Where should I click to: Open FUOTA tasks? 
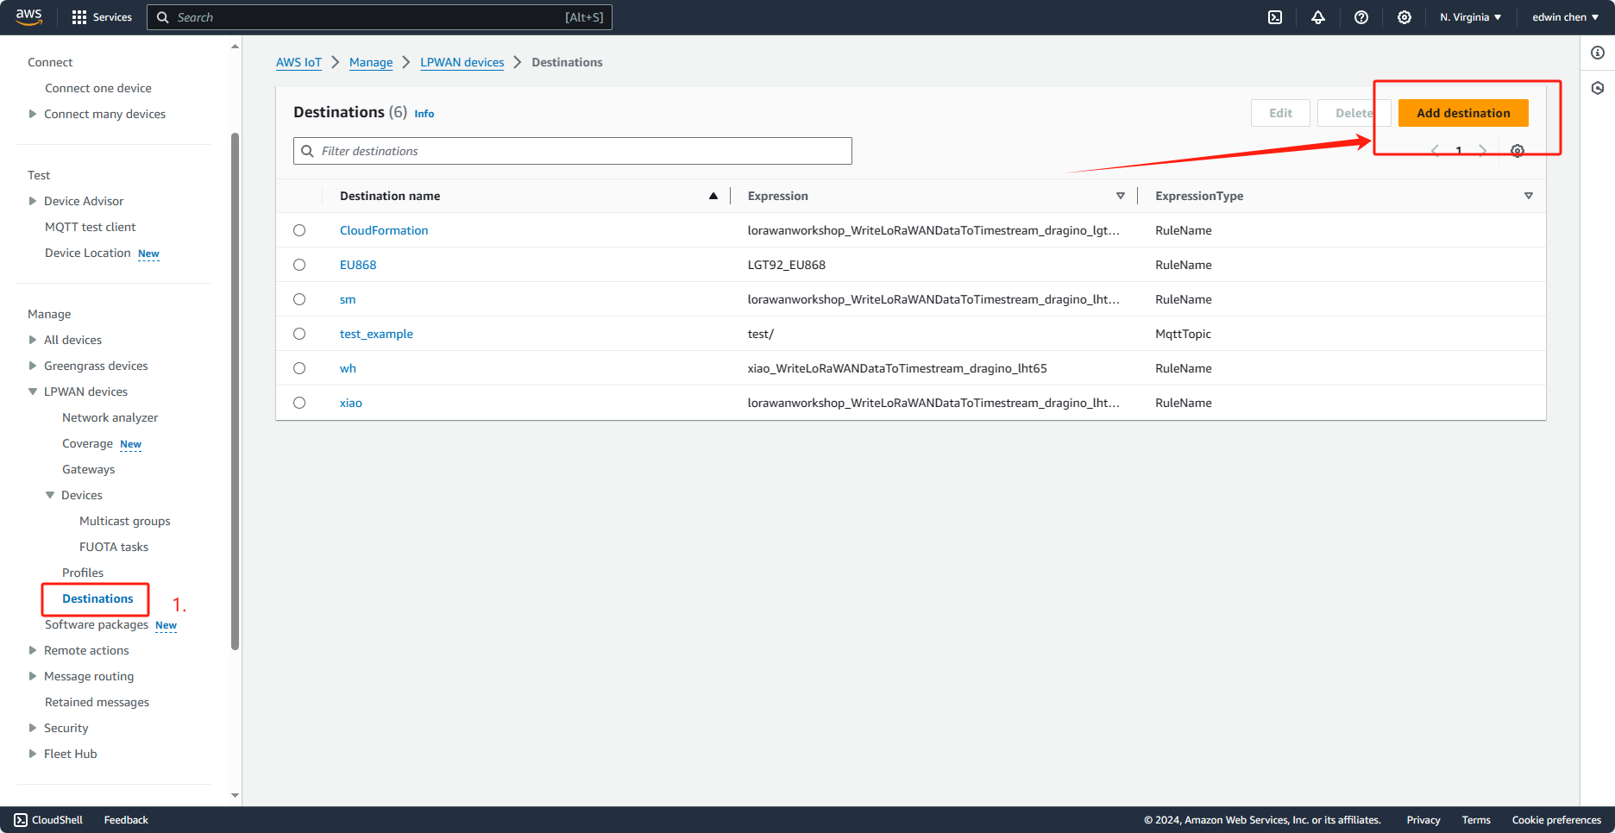tap(114, 547)
